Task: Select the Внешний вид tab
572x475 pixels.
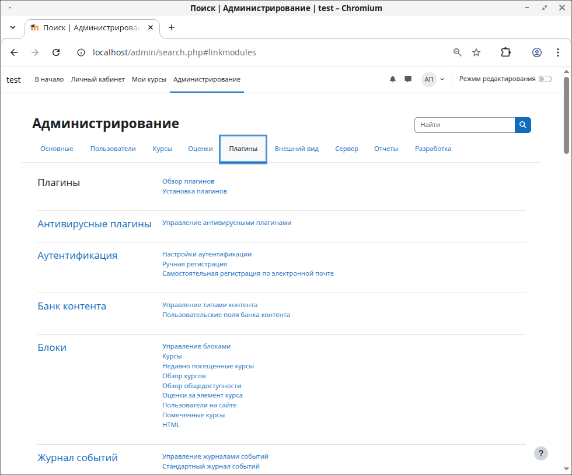Action: point(297,149)
